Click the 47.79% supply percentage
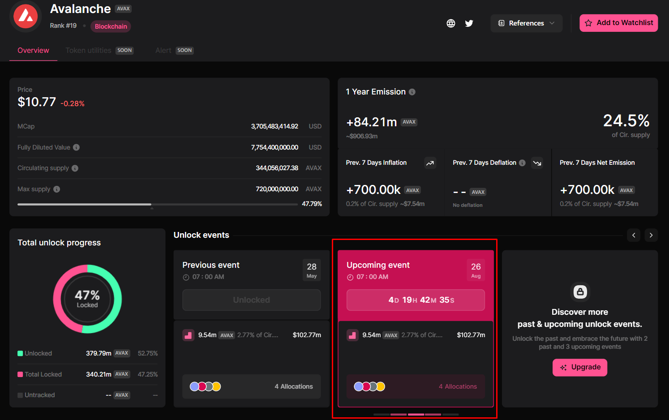 coord(312,204)
